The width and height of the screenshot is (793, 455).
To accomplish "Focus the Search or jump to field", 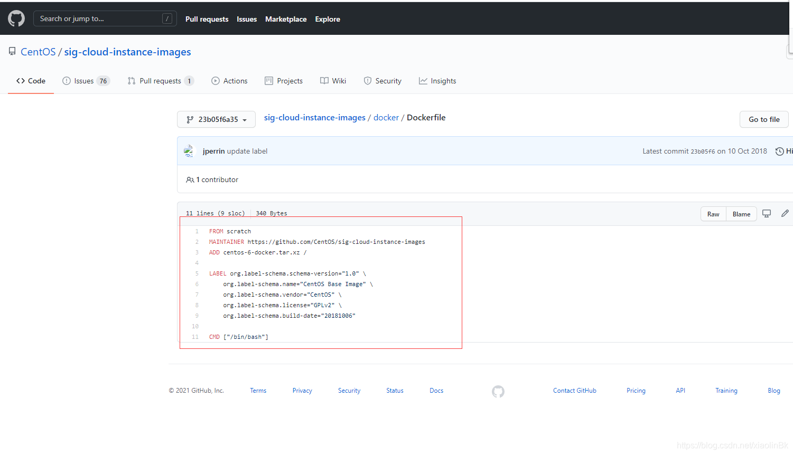I will pyautogui.click(x=105, y=18).
